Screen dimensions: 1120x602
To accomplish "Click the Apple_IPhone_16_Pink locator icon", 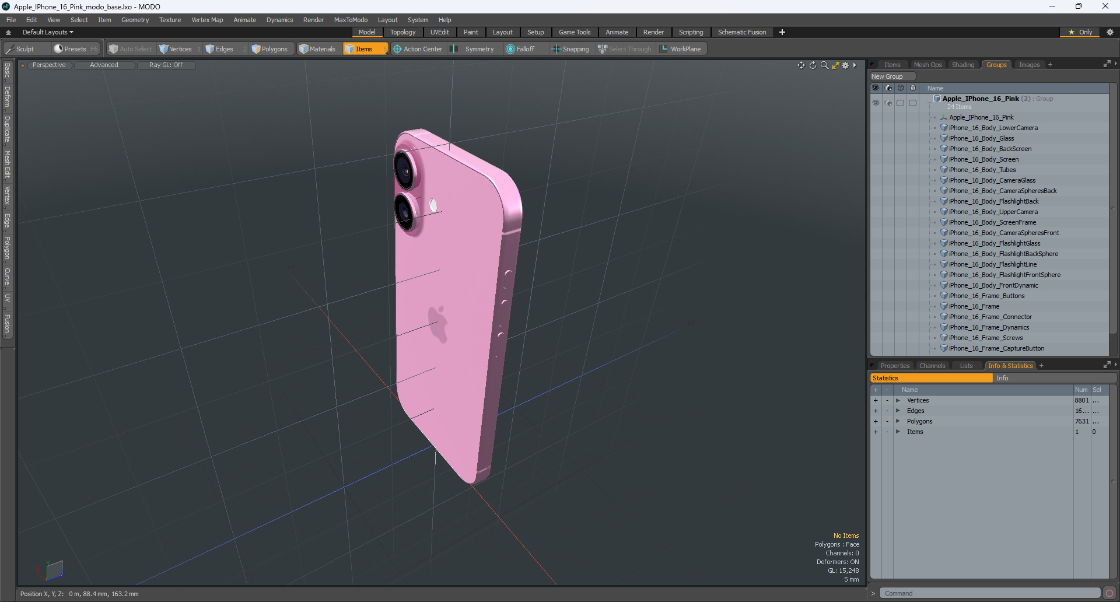I will pos(944,117).
